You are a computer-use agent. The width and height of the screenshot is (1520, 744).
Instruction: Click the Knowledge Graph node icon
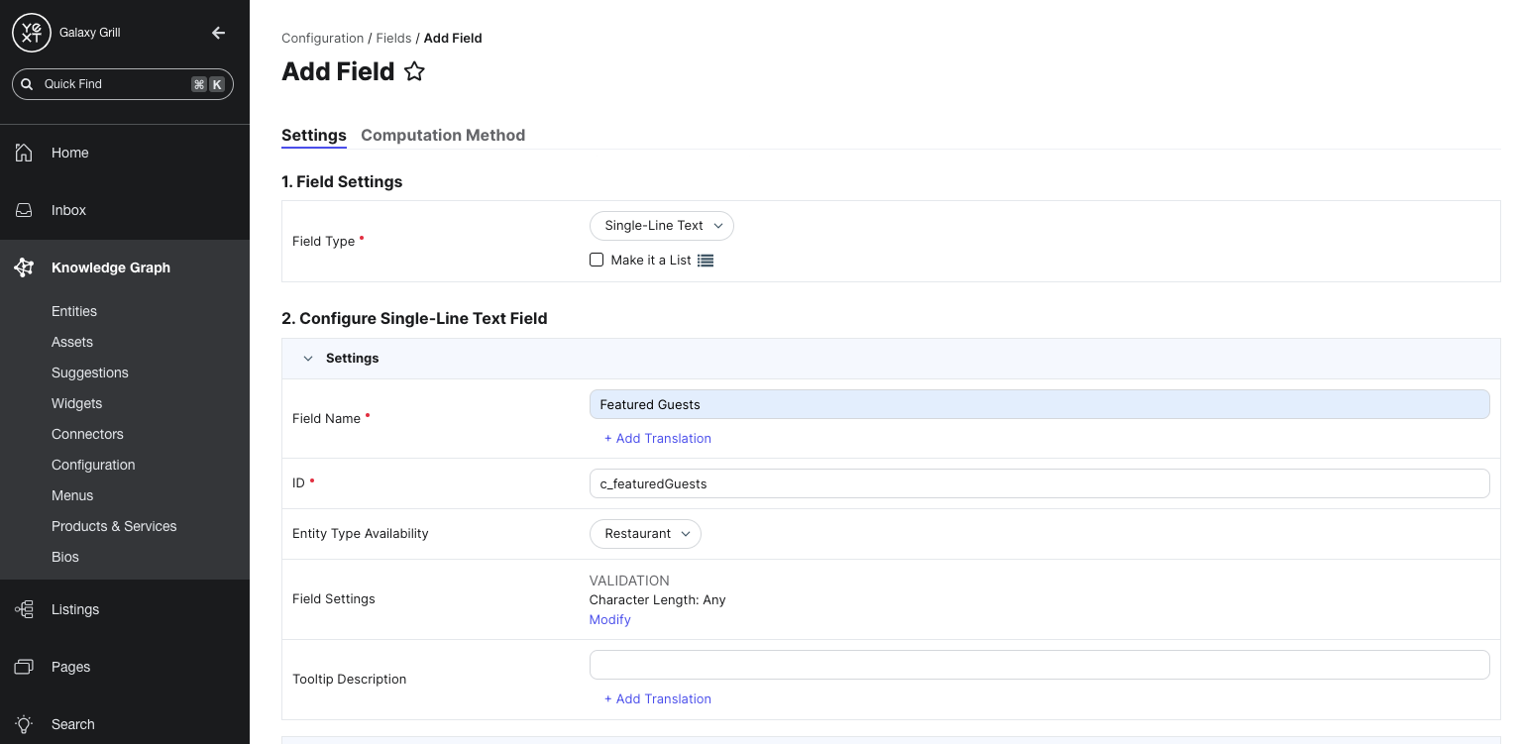tap(24, 266)
